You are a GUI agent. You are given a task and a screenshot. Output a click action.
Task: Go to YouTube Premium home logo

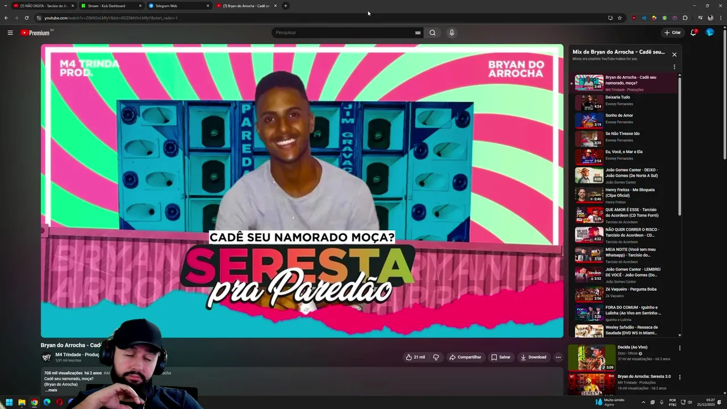pos(36,32)
